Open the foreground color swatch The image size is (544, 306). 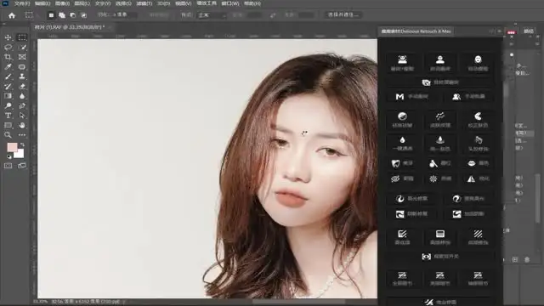[x=12, y=147]
